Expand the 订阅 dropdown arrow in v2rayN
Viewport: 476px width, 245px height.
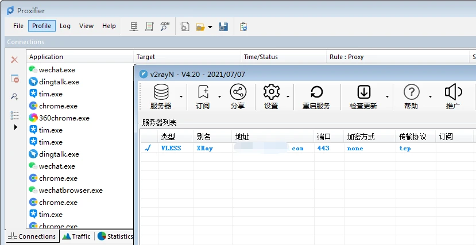[x=219, y=97]
